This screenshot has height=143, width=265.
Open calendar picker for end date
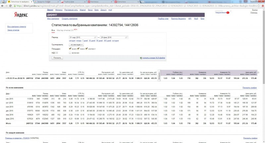[x=126, y=37]
